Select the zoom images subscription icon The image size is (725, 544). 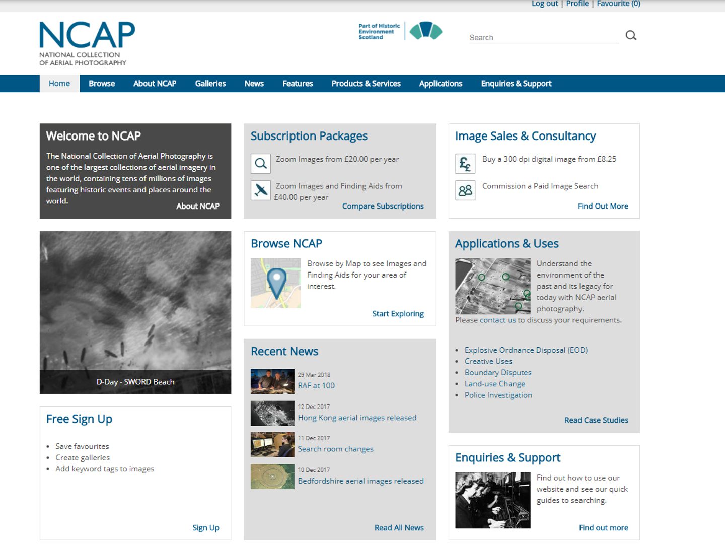point(260,163)
